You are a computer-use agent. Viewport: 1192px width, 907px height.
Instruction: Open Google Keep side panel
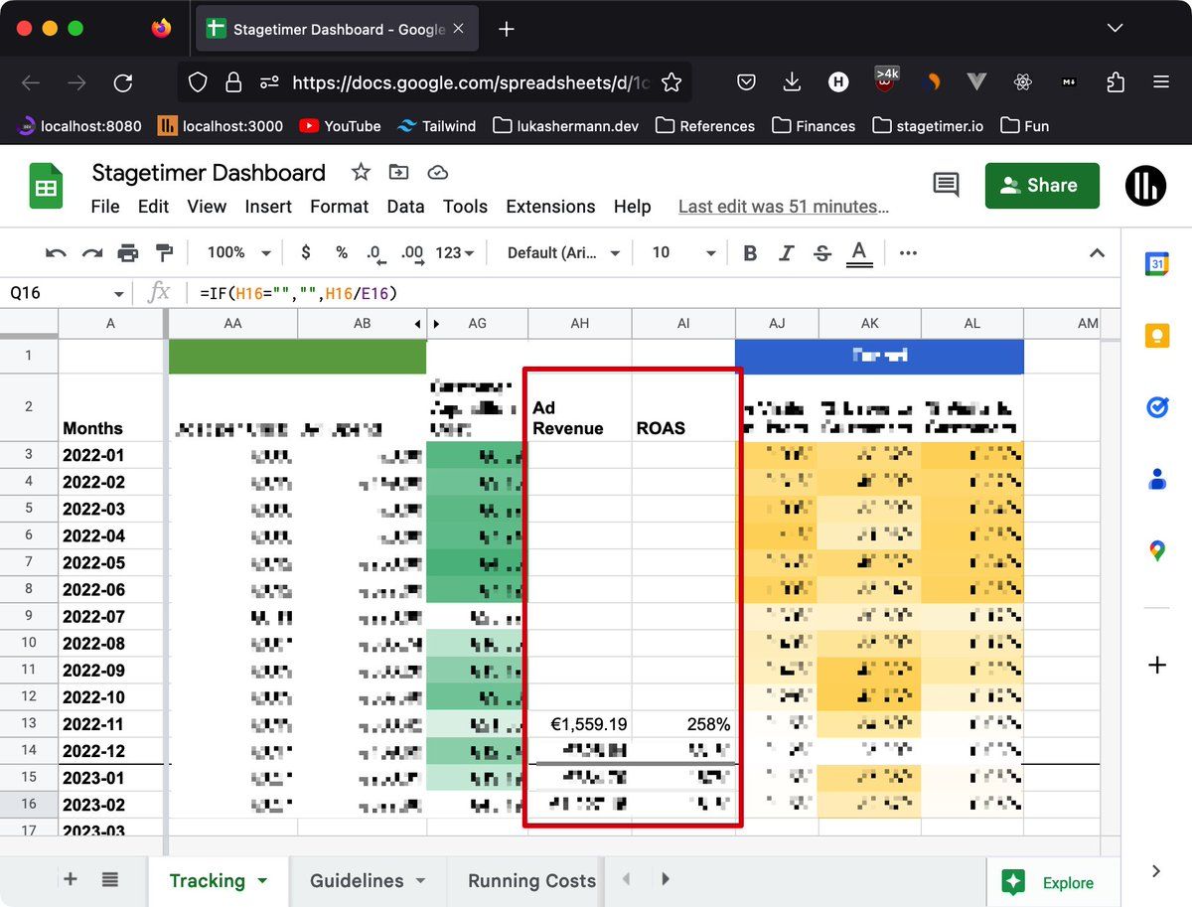pyautogui.click(x=1156, y=336)
